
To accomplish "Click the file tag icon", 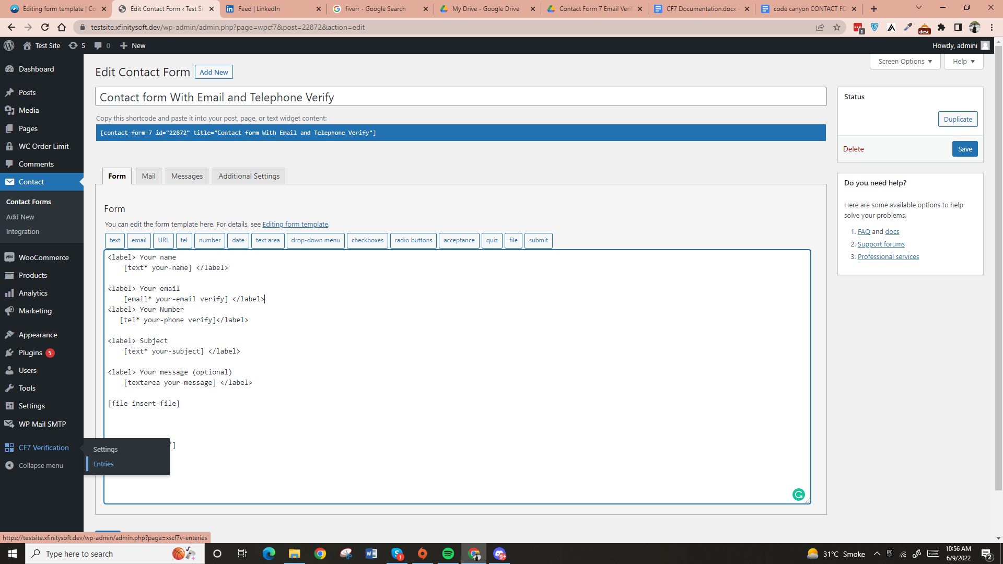I will tap(513, 240).
